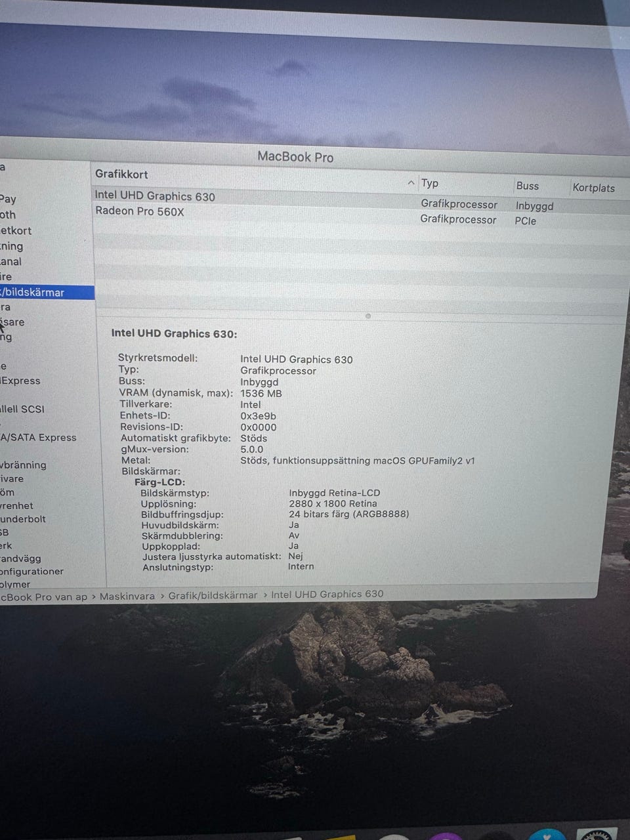The image size is (630, 840).
Task: Click the gMux-version value 5.0.0
Action: (252, 450)
